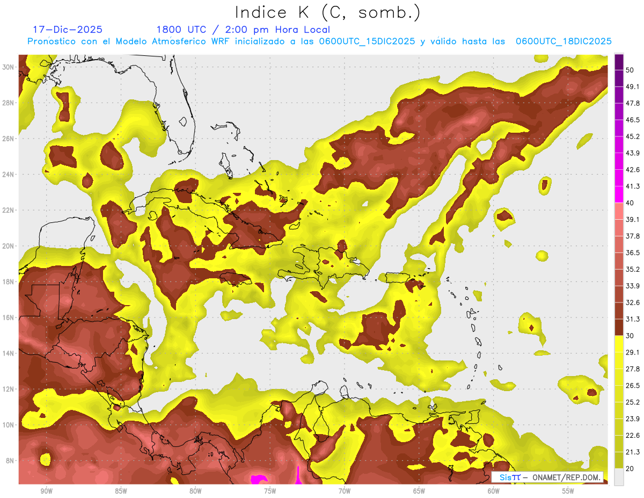This screenshot has width=644, height=498.
Task: Click the '90W' longitude label
Action: pos(46,491)
